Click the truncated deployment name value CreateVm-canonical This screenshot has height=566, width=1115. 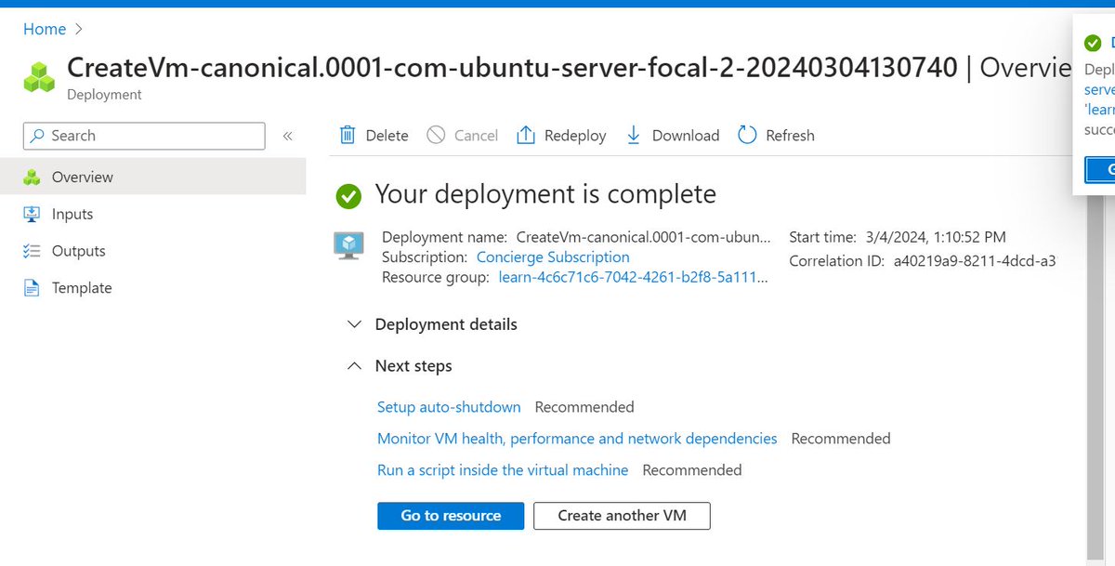(643, 237)
